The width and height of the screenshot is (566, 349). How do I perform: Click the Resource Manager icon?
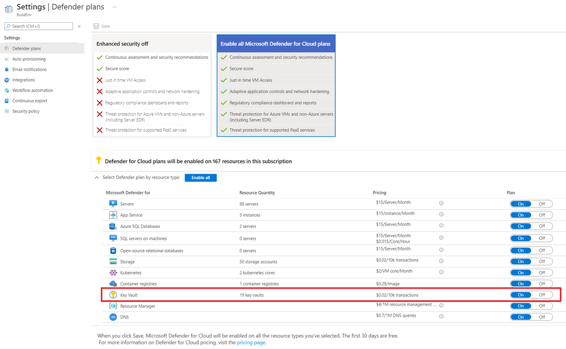(x=113, y=306)
